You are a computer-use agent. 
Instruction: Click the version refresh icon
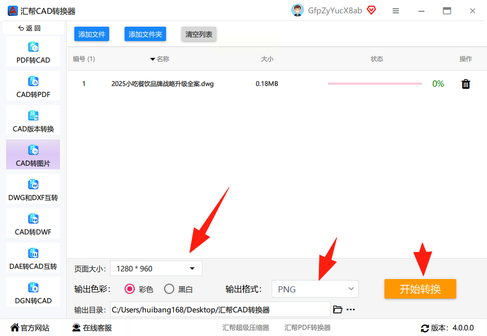click(x=425, y=328)
